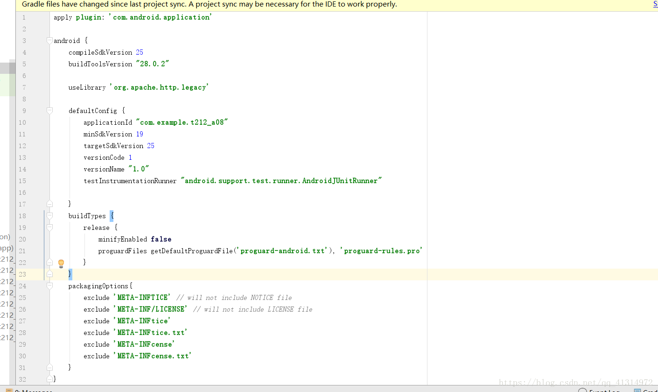
Task: Click fold end marker on line 23
Action: (49, 274)
